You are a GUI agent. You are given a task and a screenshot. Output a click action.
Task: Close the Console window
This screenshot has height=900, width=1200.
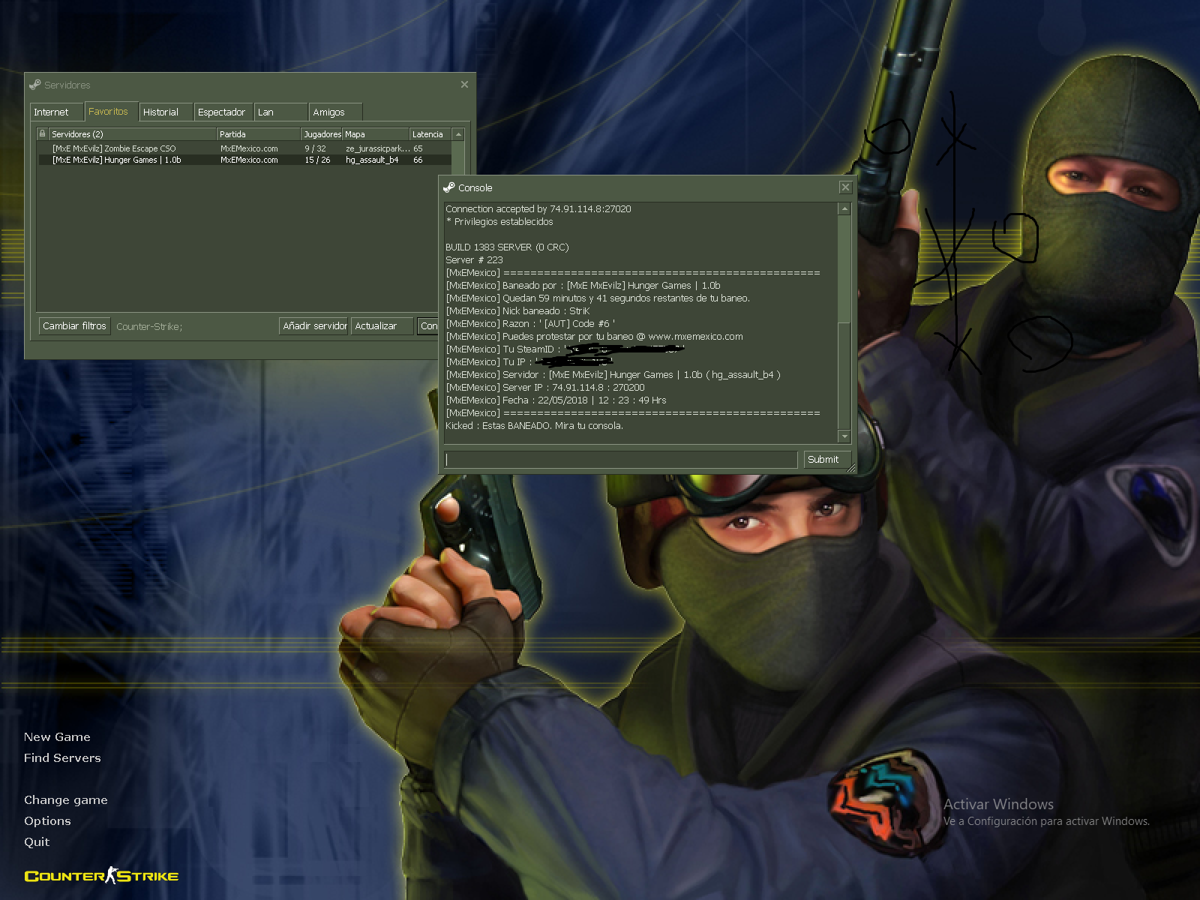845,187
